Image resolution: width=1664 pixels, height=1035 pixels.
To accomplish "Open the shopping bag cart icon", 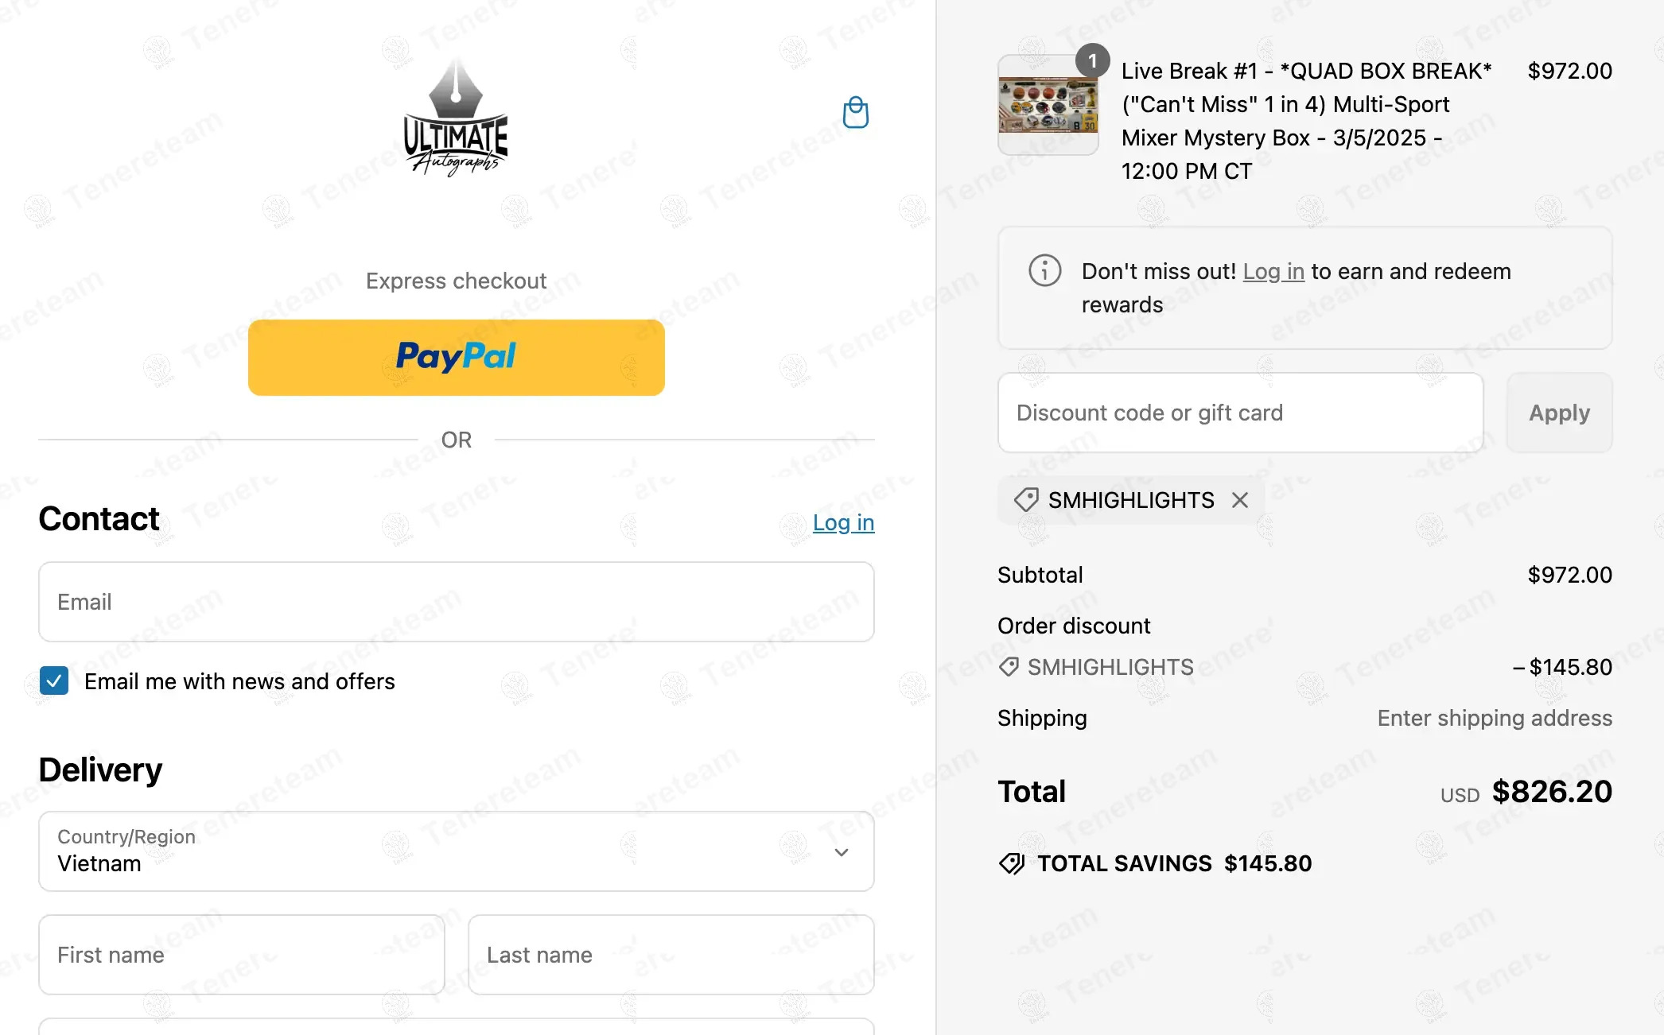I will [x=855, y=112].
